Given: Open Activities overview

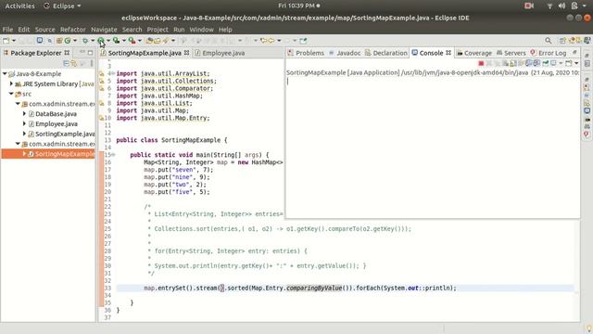Looking at the screenshot, I should point(19,6).
